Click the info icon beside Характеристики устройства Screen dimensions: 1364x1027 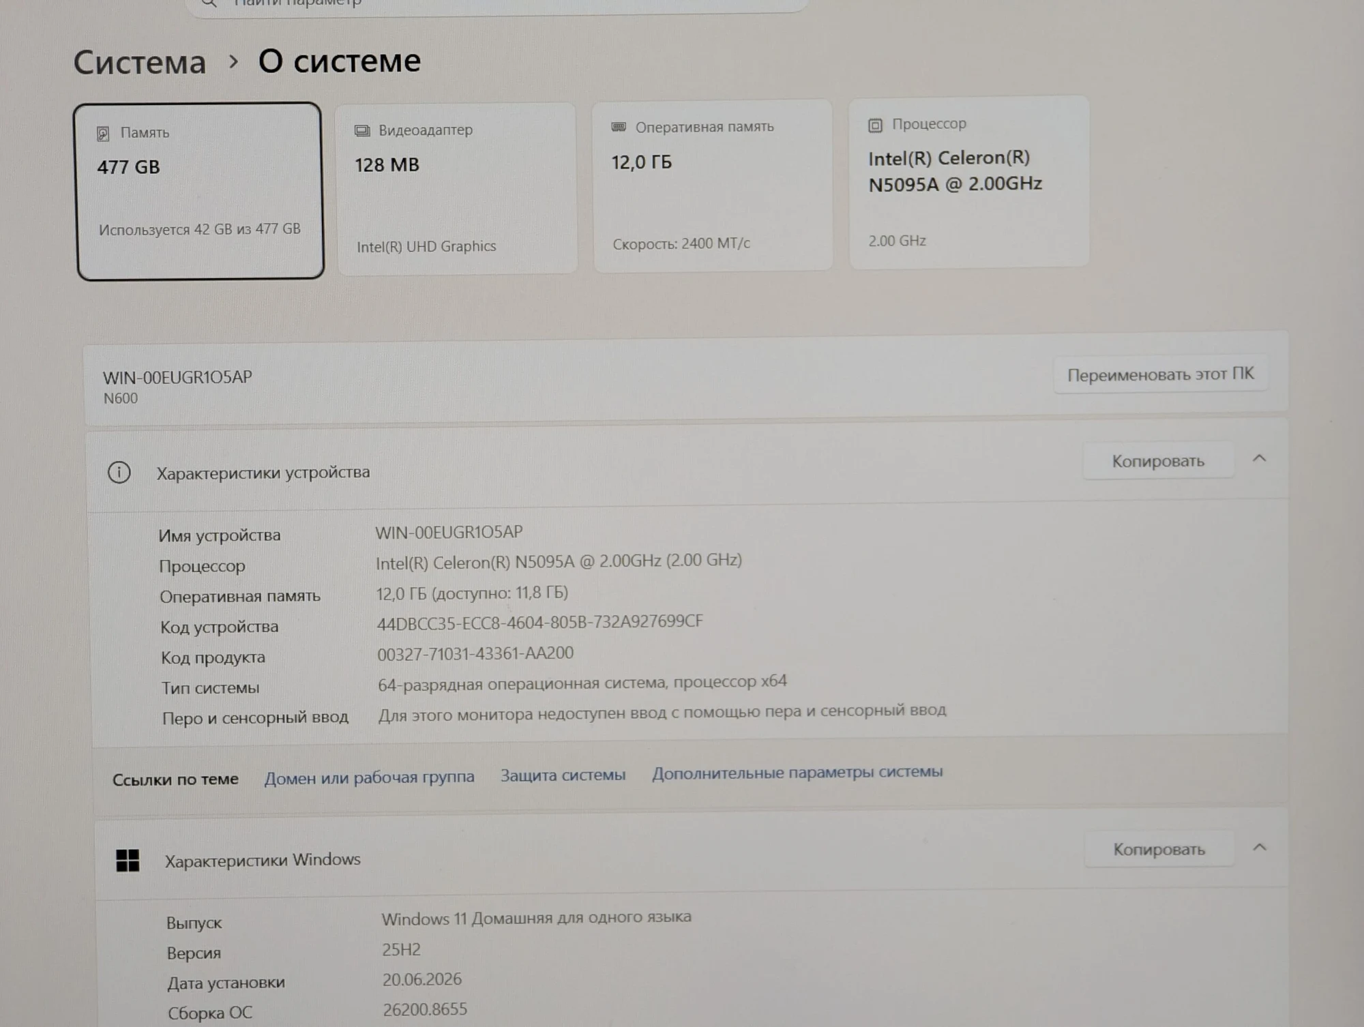[x=119, y=473]
